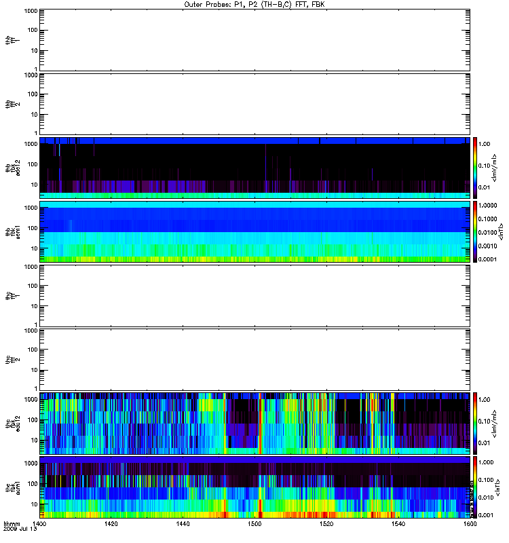
Task: Click the 'thc fff 1' y-axis title
Action: coord(12,296)
